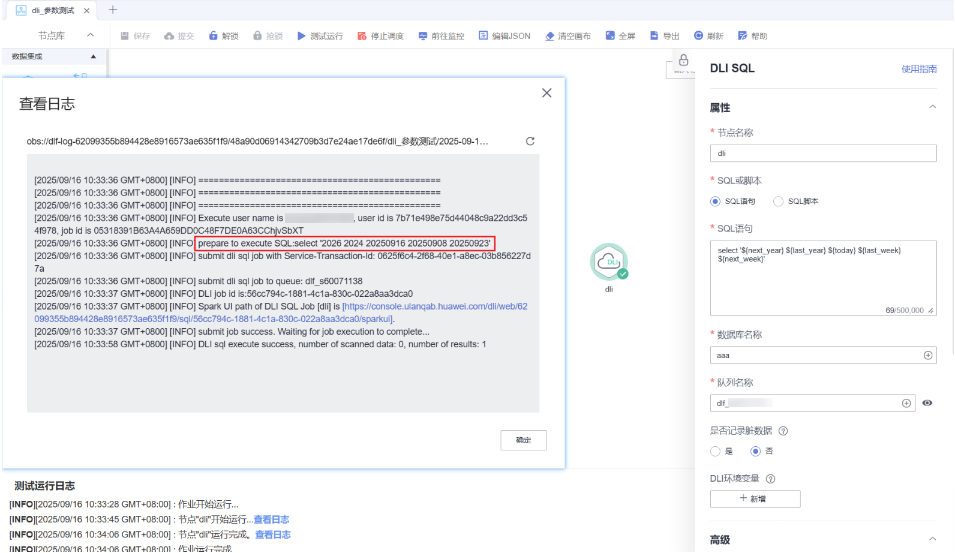Start Test Run (测试运行) play icon
The image size is (955, 553).
click(301, 36)
